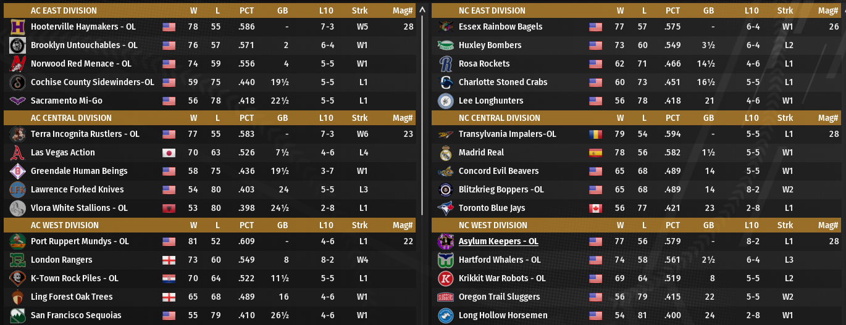Click Japan flag beside Las Vegas Action

point(169,152)
